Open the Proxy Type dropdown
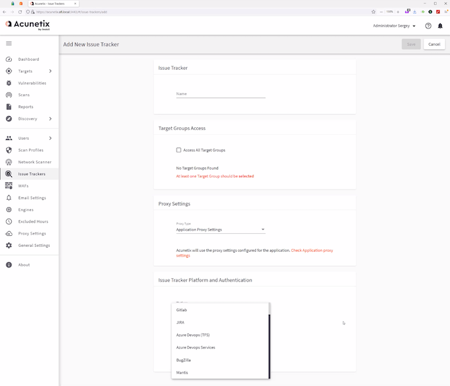Viewport: 450px width, 386px height. 220,230
